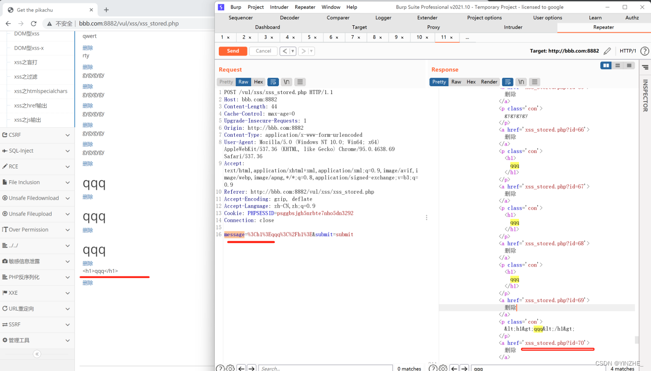The height and width of the screenshot is (371, 651).
Task: Toggle non-printable characters in Response viewer
Action: tap(521, 82)
